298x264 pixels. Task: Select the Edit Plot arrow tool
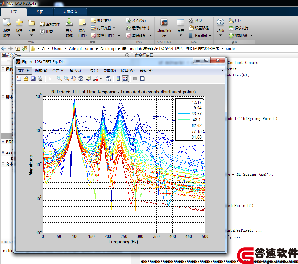click(50, 79)
